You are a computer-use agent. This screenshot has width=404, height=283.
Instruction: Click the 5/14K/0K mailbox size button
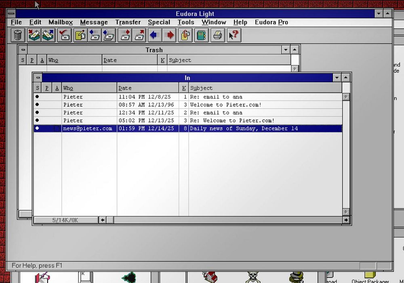pos(66,220)
